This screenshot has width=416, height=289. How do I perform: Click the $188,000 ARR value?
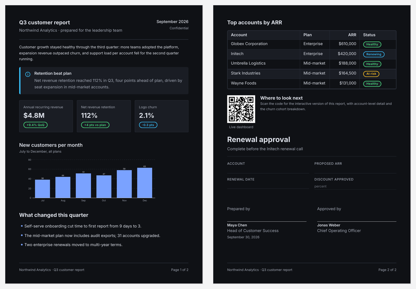[x=347, y=63]
